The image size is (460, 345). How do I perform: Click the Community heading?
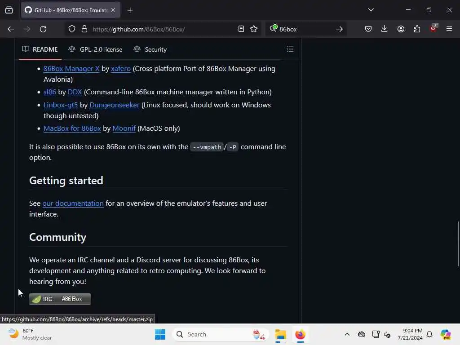click(x=58, y=237)
